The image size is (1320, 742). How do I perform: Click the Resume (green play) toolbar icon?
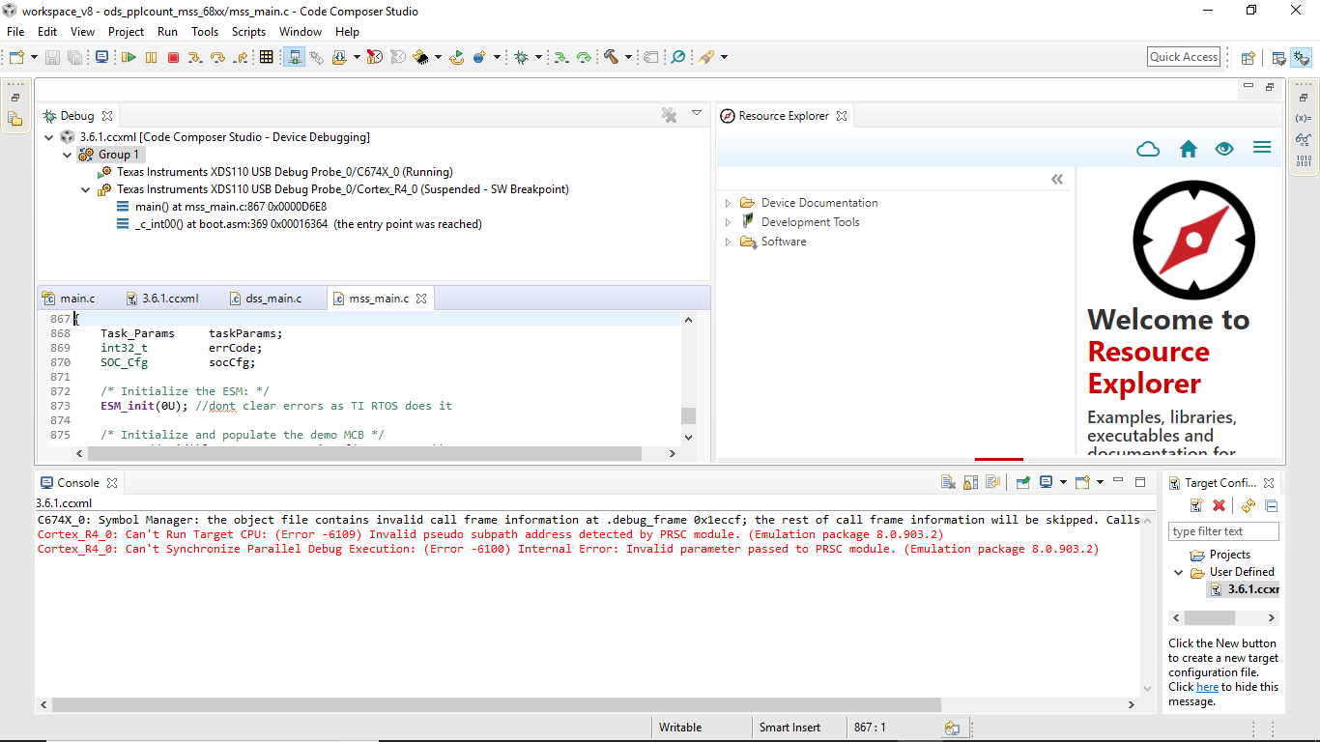point(128,57)
